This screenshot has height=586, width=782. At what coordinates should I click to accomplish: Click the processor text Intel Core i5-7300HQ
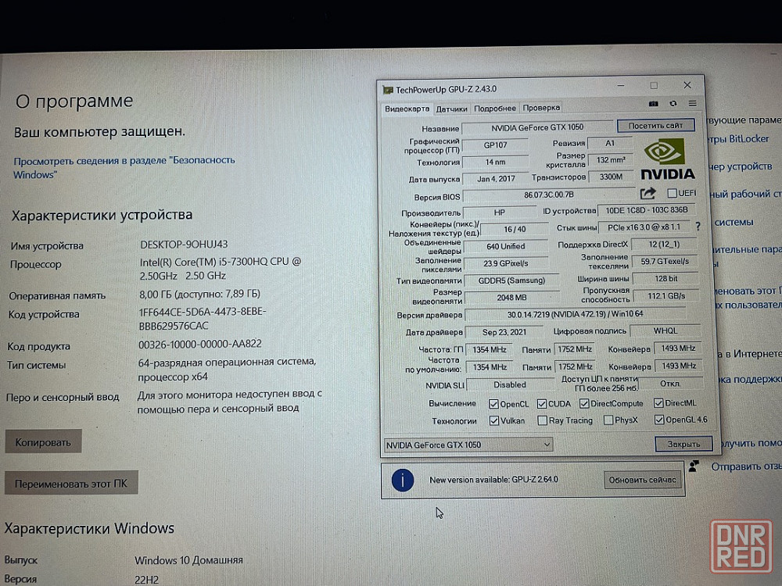pyautogui.click(x=221, y=269)
